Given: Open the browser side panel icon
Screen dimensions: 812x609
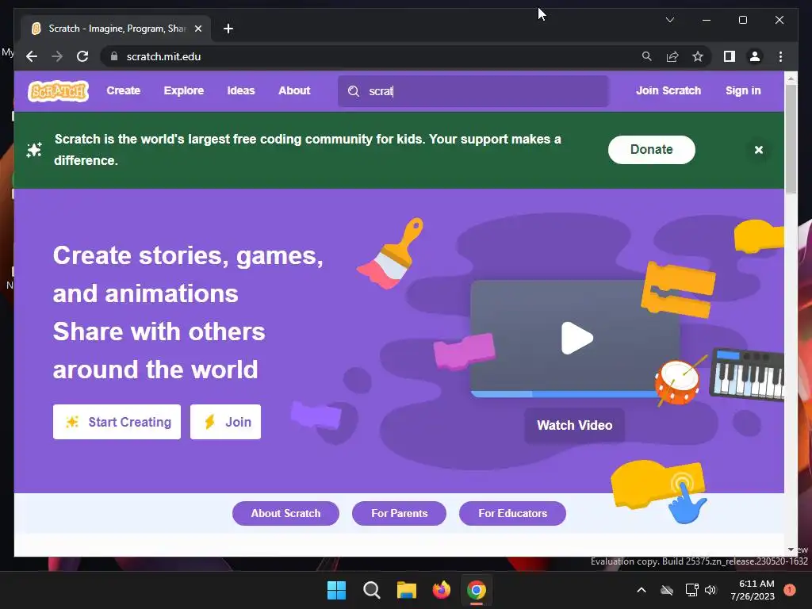Looking at the screenshot, I should pos(730,56).
